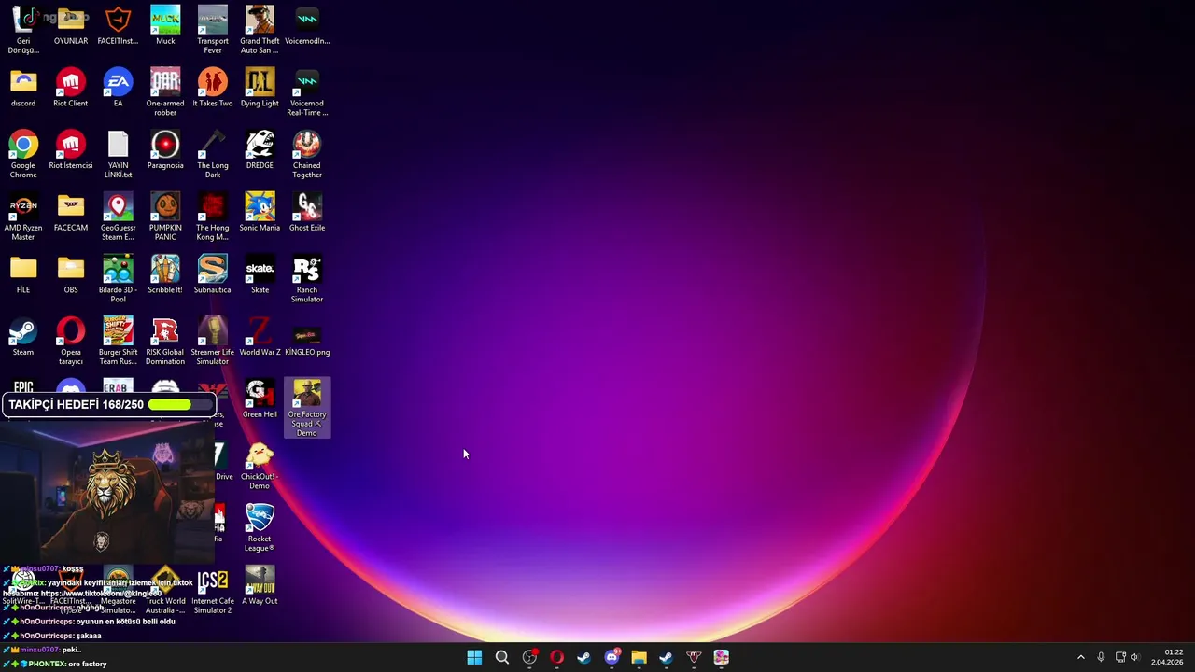Viewport: 1195px width, 672px height.
Task: Select the YAYIN LINKI.txt file
Action: tap(118, 155)
